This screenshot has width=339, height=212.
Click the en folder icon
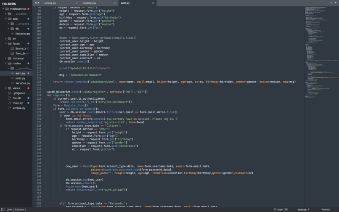(x=10, y=39)
